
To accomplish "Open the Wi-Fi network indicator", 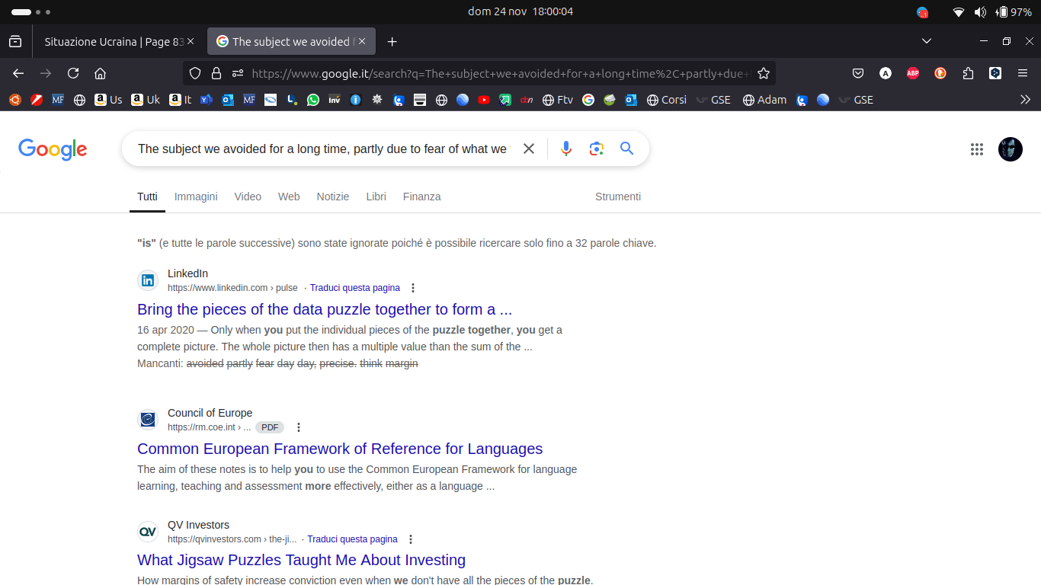I will tap(959, 12).
